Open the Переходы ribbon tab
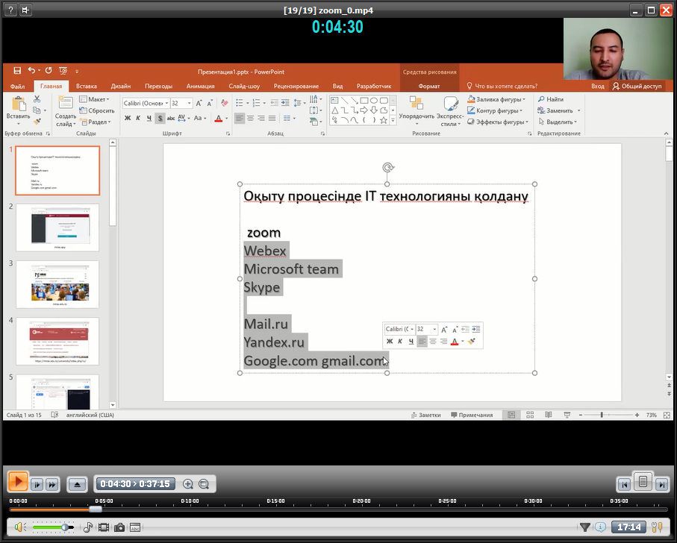The width and height of the screenshot is (677, 543). coord(158,87)
